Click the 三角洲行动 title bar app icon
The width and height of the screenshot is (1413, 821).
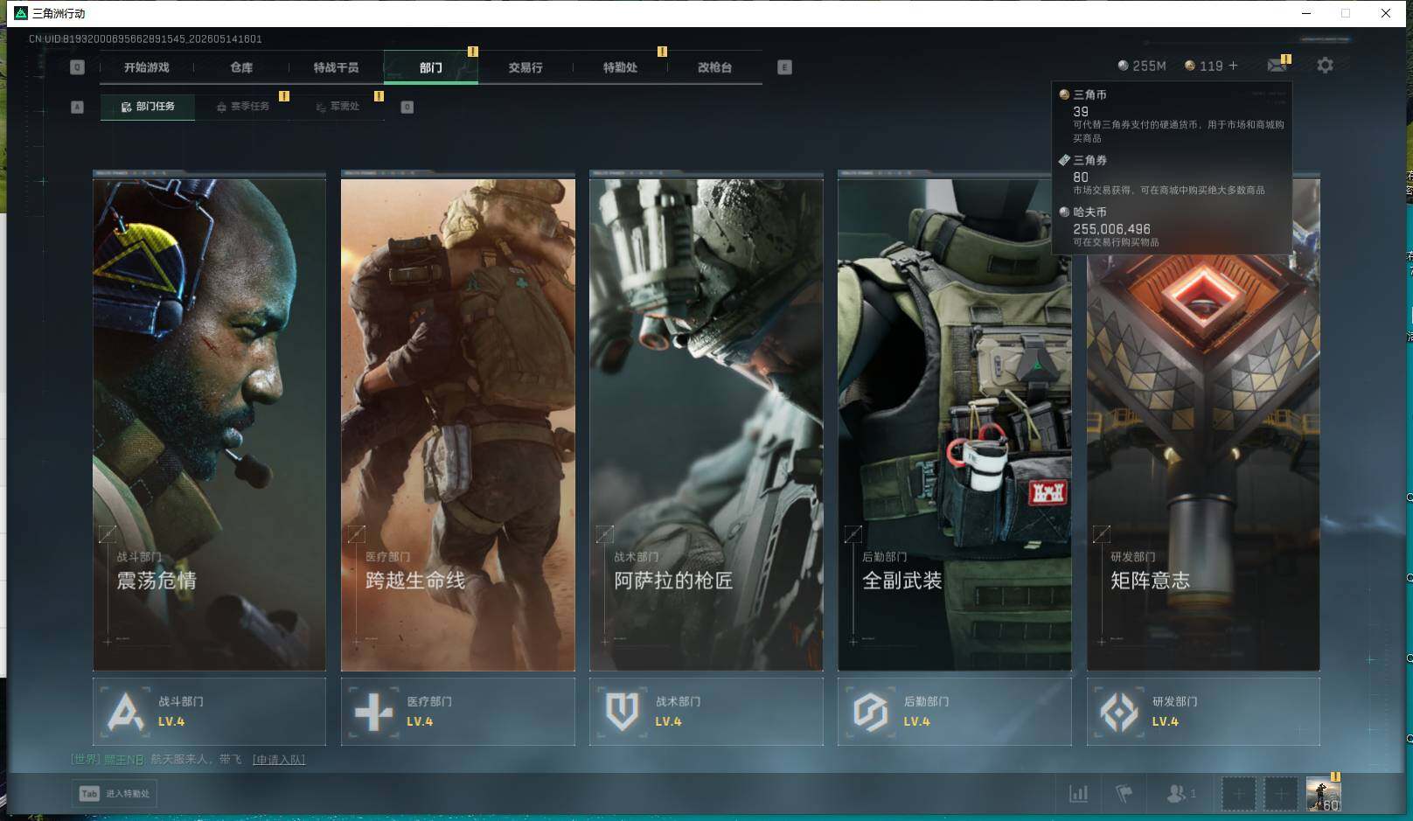click(x=21, y=13)
